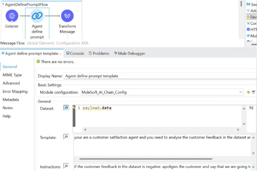Screen dimensions: 257x171
Task: Select the Notes section
Action: pyautogui.click(x=8, y=108)
